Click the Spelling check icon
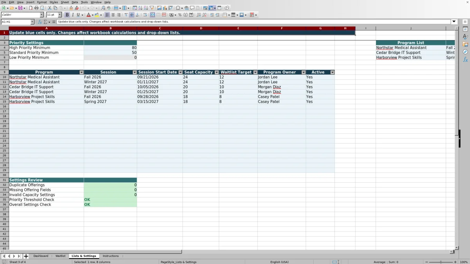This screenshot has width=470, height=264. pyautogui.click(x=108, y=8)
